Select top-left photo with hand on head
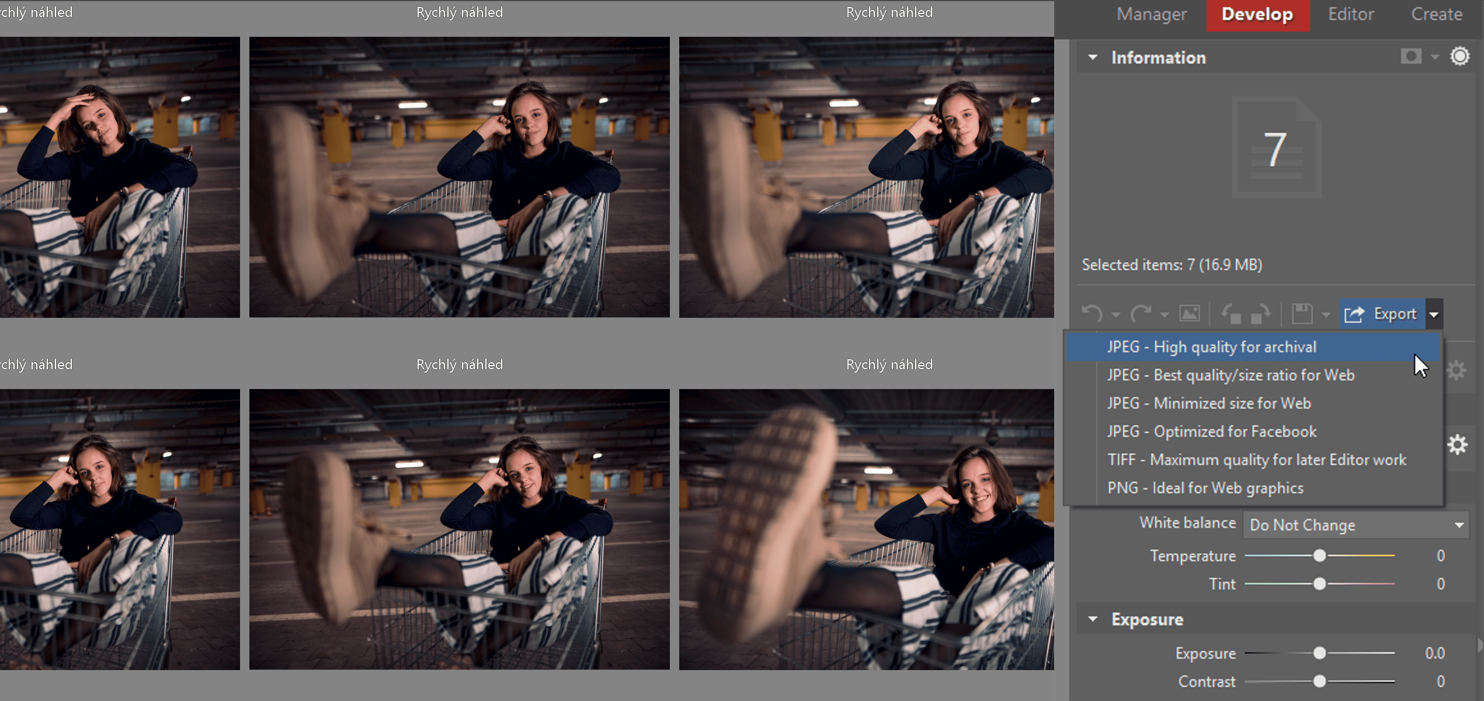 [119, 177]
